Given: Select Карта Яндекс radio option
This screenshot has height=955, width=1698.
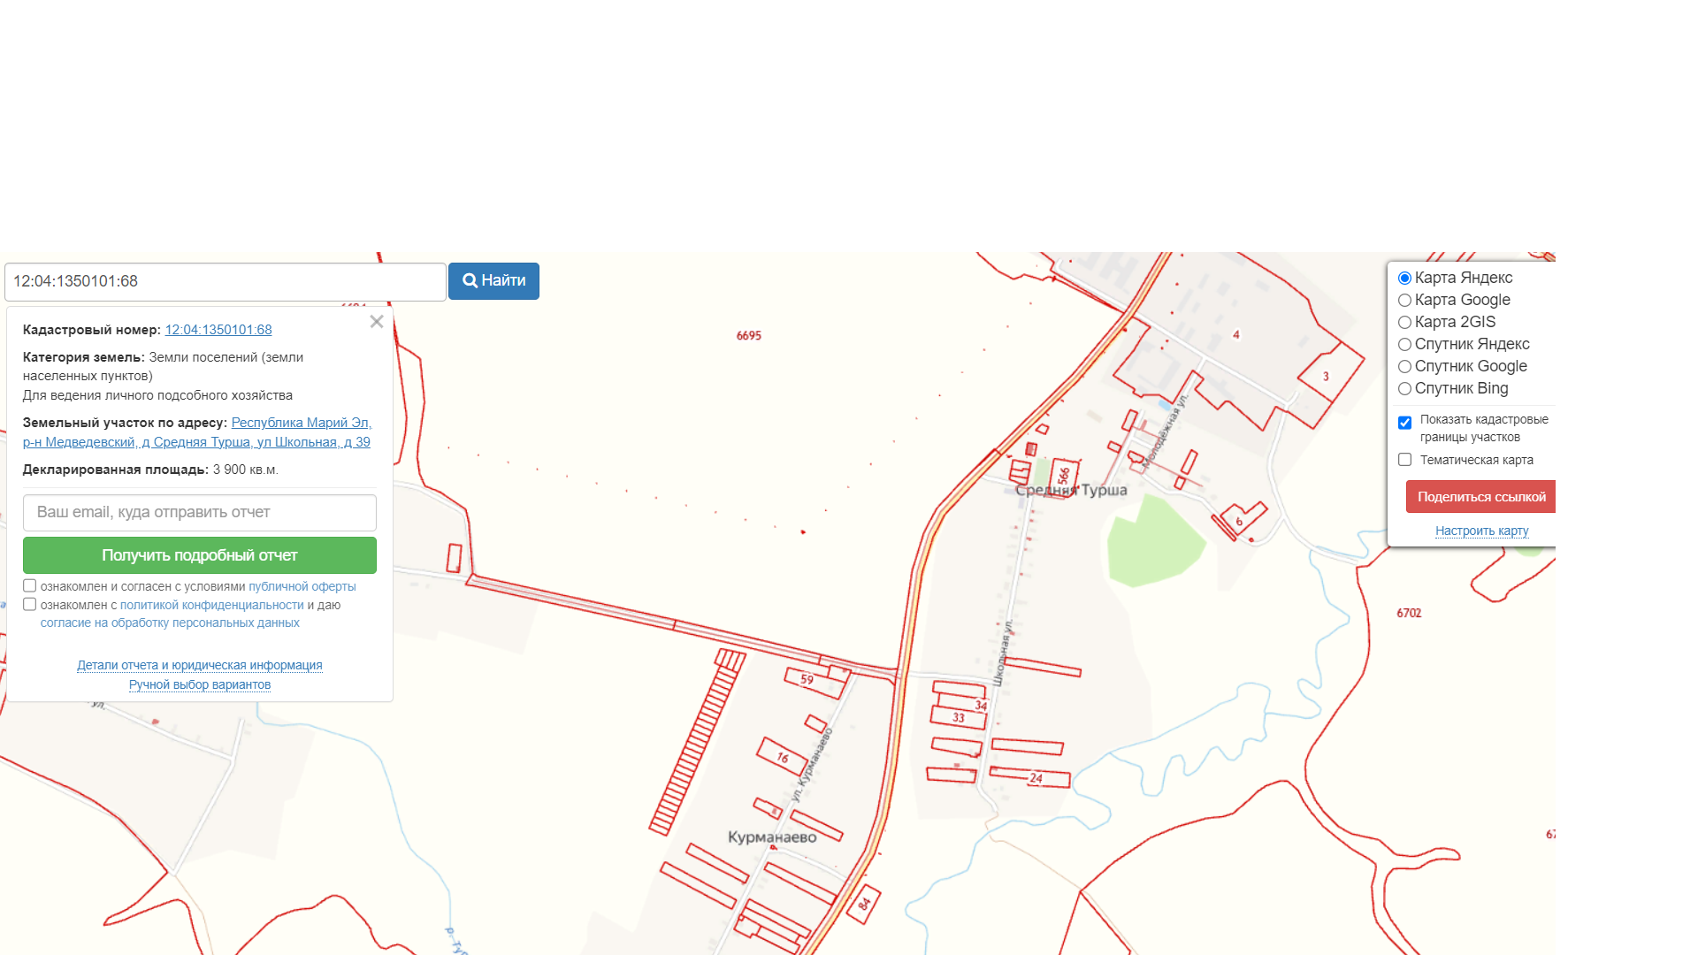Looking at the screenshot, I should pyautogui.click(x=1404, y=279).
